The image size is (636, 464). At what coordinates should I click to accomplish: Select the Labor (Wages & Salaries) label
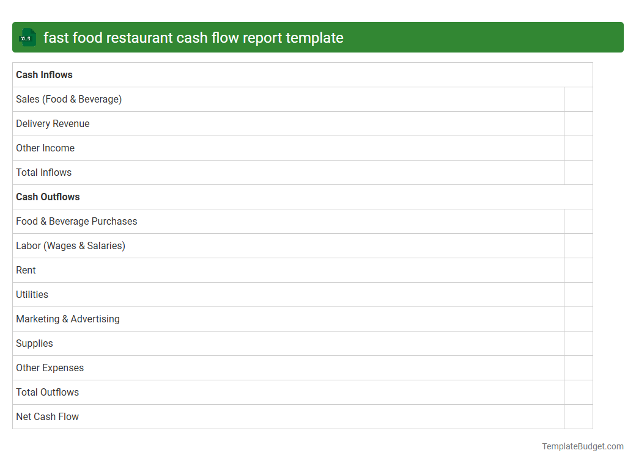coord(70,245)
